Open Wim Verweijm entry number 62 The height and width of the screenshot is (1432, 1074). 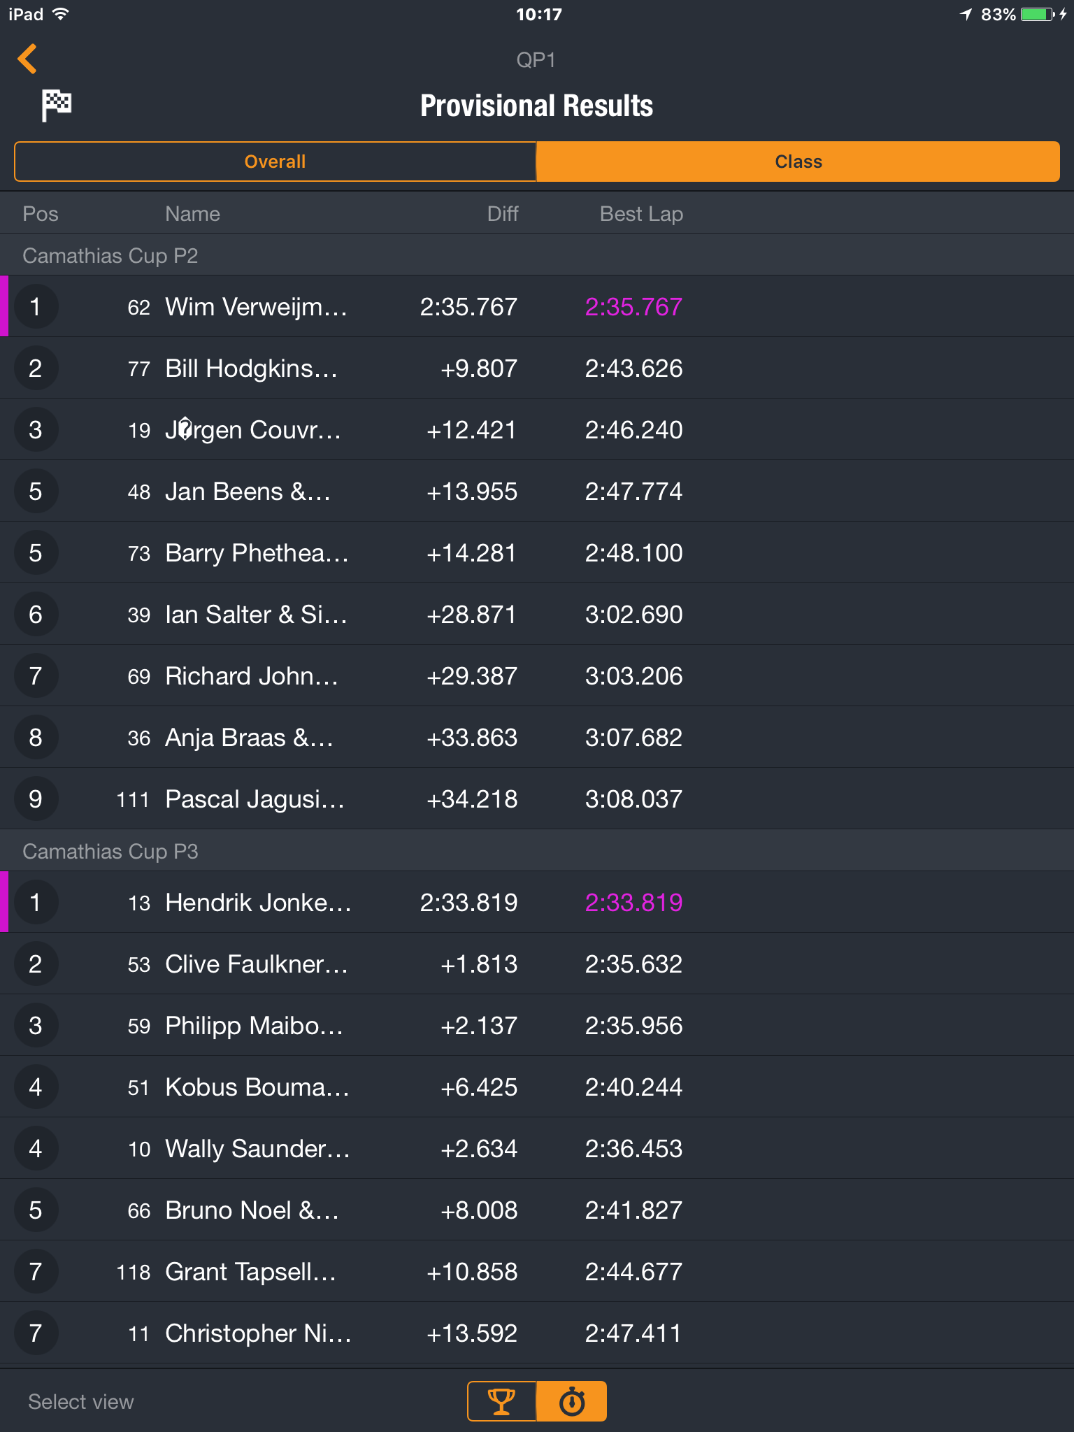pos(537,306)
